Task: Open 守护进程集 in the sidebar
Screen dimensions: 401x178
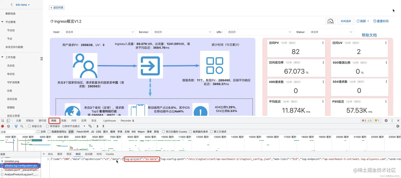Action: click(x=13, y=82)
